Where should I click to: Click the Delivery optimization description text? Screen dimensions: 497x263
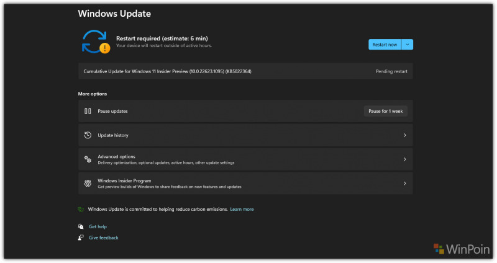(x=166, y=163)
